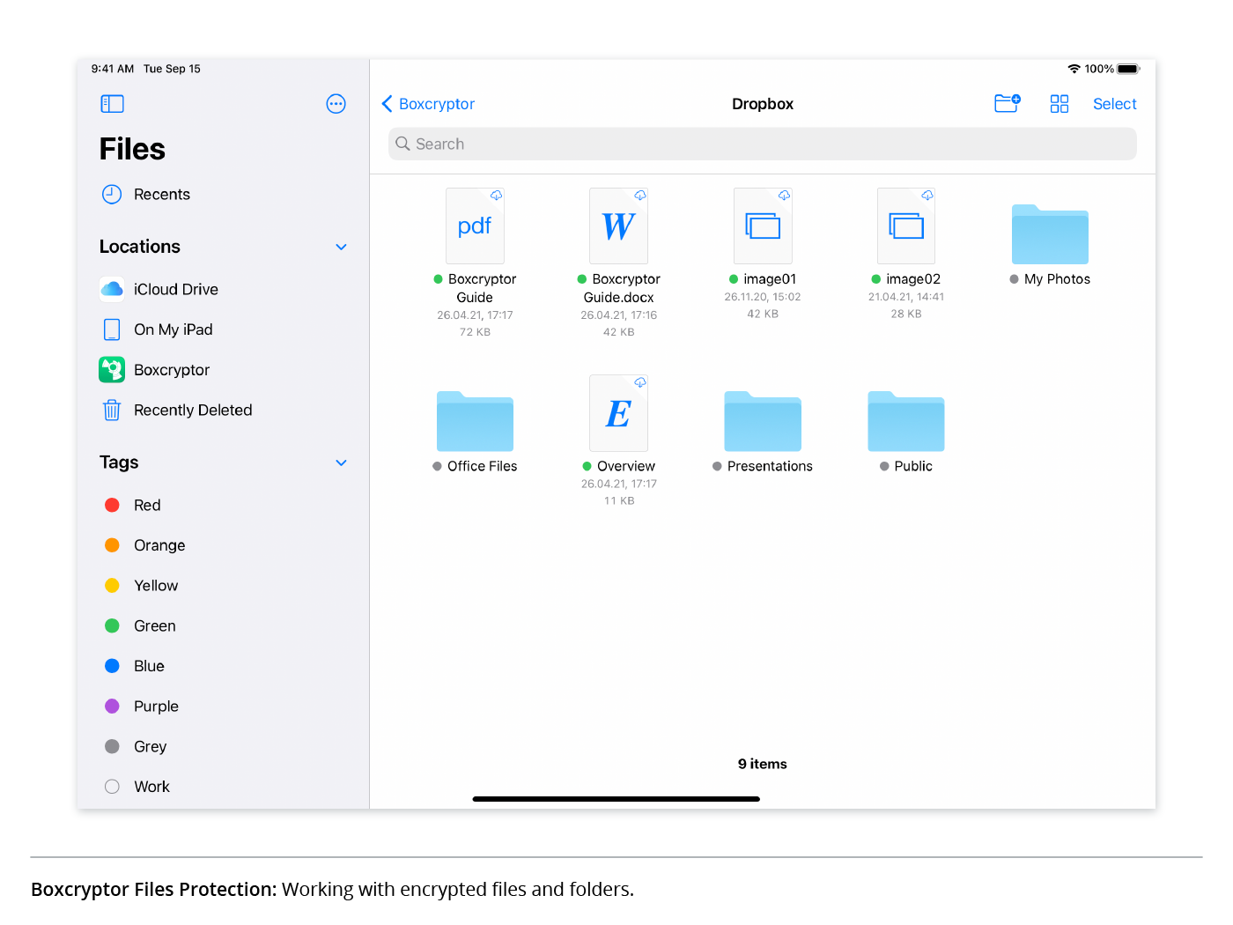Click the cloud download icon on pdf file
The image size is (1233, 925).
click(496, 196)
